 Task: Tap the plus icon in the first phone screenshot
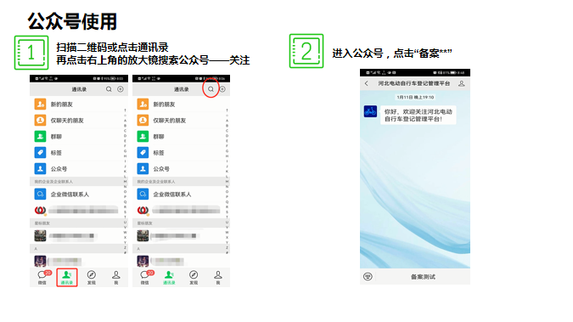(121, 89)
